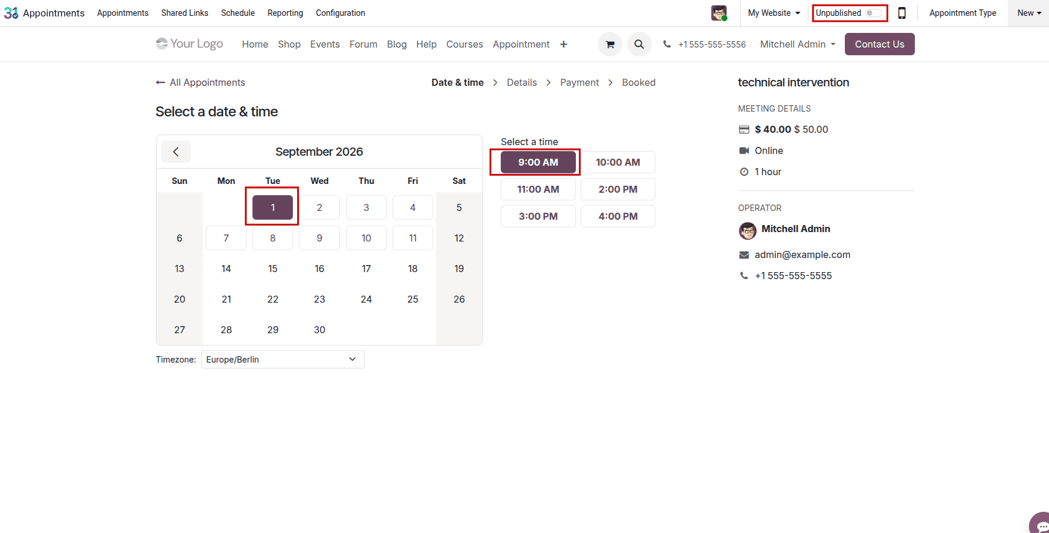Select the 10:00 AM time slot
Screen dimensions: 1049x533
click(618, 162)
